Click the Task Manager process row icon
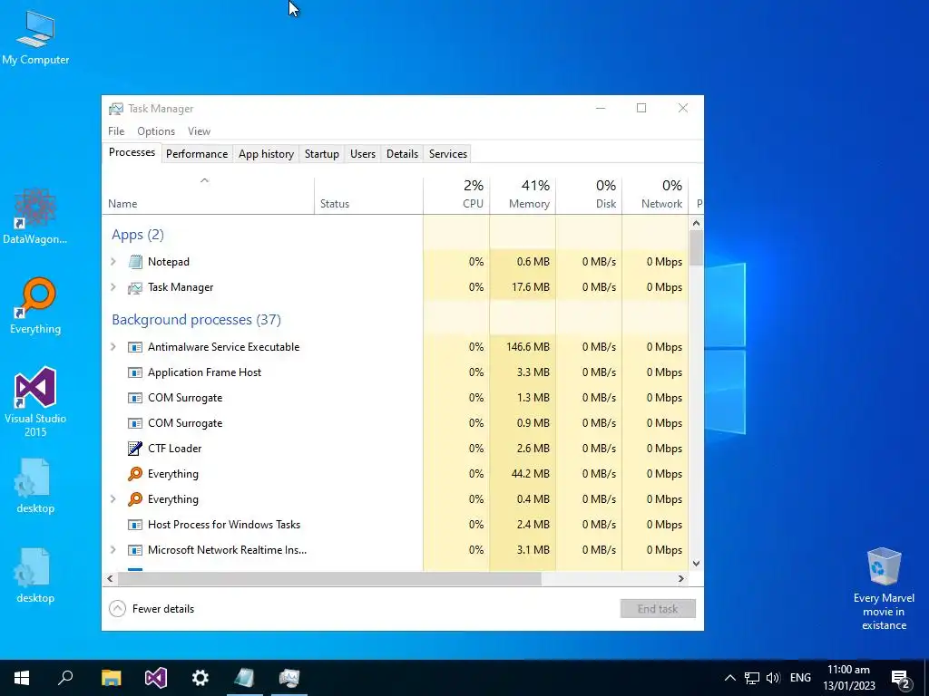The height and width of the screenshot is (696, 929). (135, 287)
